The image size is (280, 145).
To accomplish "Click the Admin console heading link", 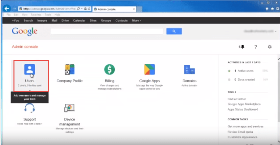I will point(25,47).
